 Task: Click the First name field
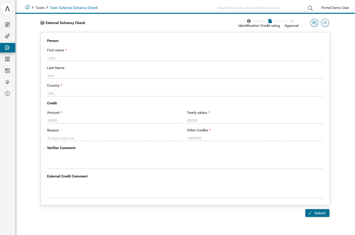pyautogui.click(x=185, y=58)
